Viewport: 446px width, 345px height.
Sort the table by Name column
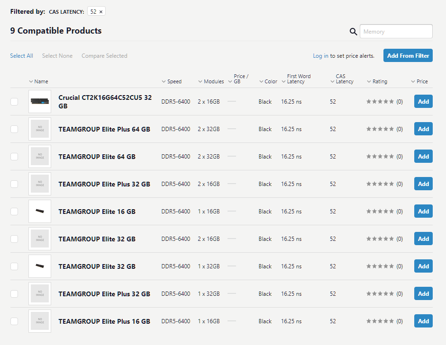point(38,81)
